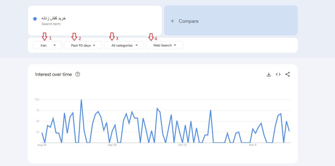Image resolution: width=335 pixels, height=166 pixels.
Task: Click the share icon on chart card
Action: [x=288, y=75]
